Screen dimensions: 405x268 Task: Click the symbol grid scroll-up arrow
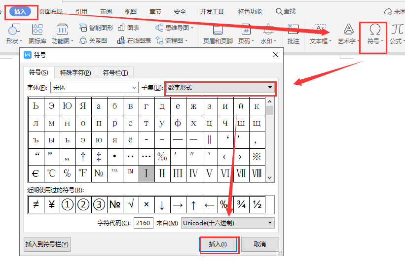pyautogui.click(x=270, y=101)
